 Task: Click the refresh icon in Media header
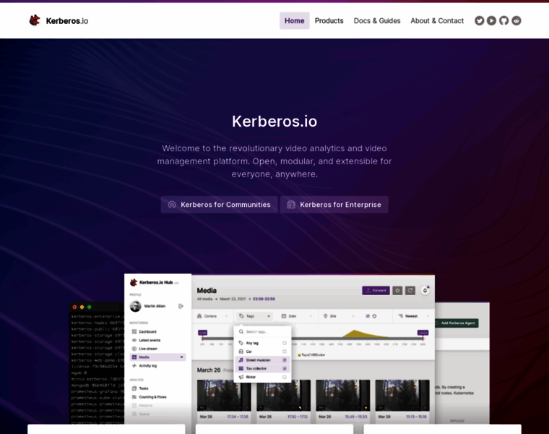[x=410, y=290]
